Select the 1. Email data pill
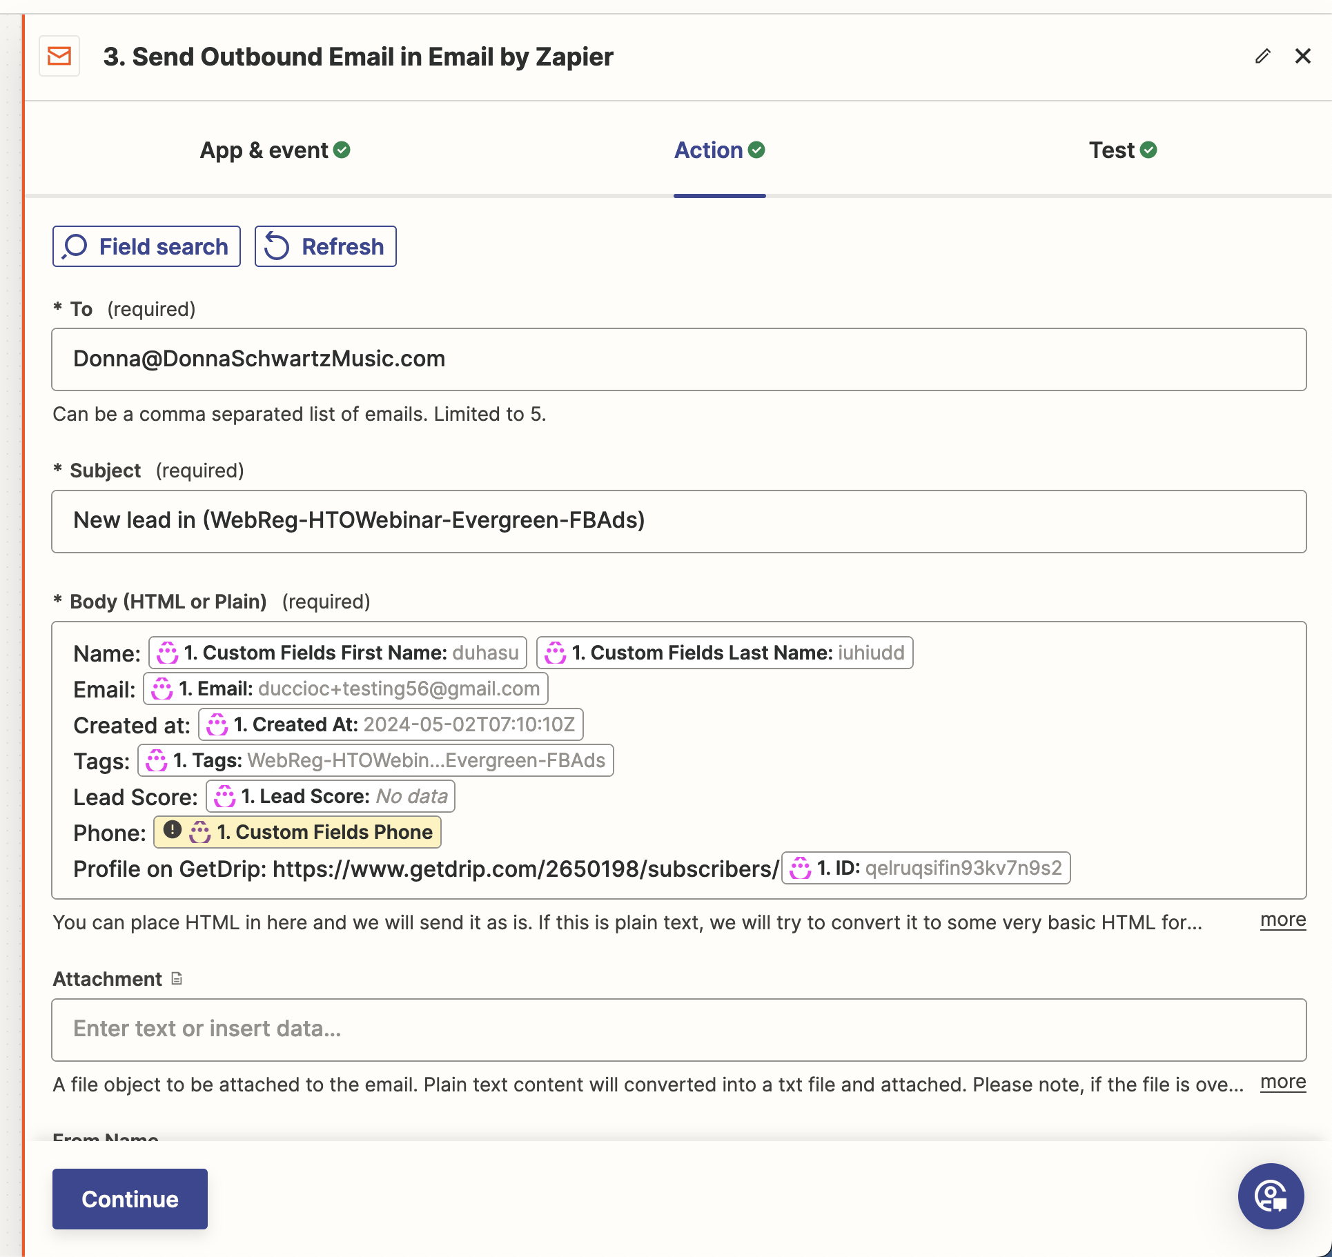The height and width of the screenshot is (1257, 1332). pos(346,689)
